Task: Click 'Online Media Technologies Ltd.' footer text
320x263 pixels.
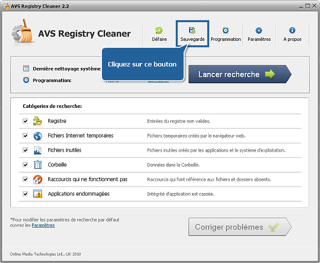Action: coord(45,254)
